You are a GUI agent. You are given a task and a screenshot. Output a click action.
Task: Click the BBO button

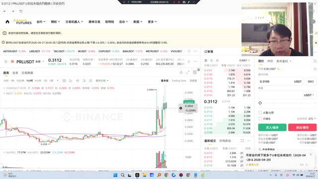(311, 82)
